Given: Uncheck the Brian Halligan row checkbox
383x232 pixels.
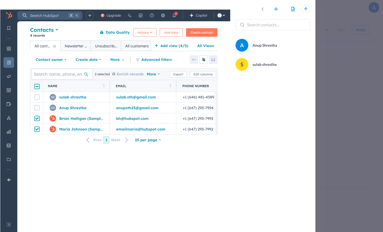Looking at the screenshot, I should click(x=37, y=118).
